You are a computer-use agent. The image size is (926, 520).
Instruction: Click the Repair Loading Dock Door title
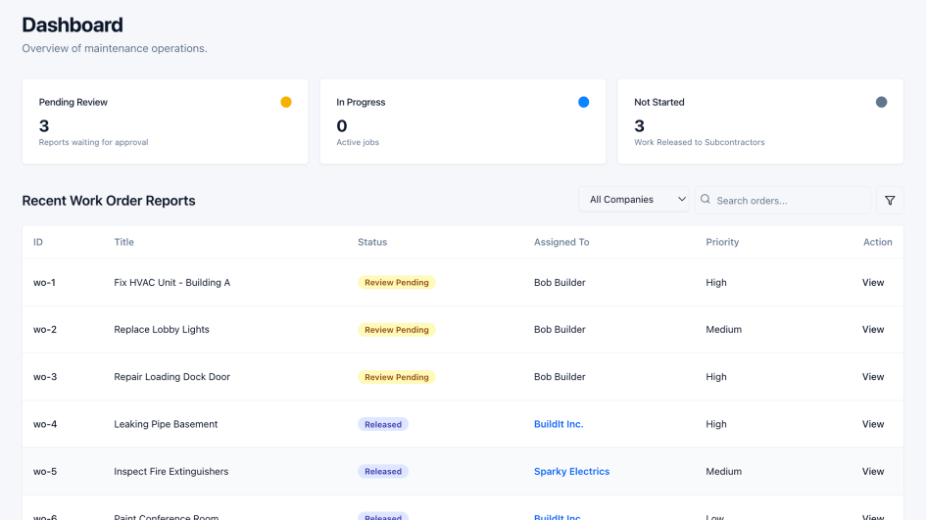[171, 377]
